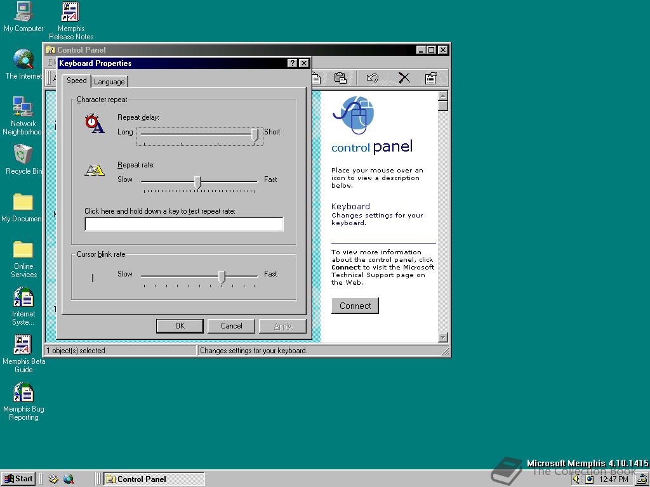Click Copy icon in Control Panel toolbar
Viewport: 650px width, 487px height.
tap(316, 78)
